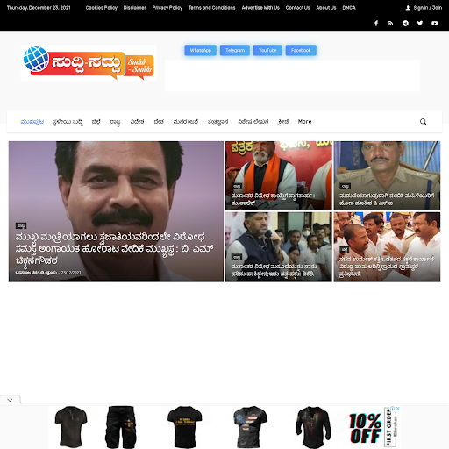Click category tag on microphone article
This screenshot has width=449, height=449.
click(x=237, y=257)
